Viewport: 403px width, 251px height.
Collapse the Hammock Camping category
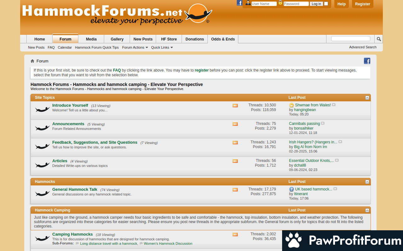[367, 210]
